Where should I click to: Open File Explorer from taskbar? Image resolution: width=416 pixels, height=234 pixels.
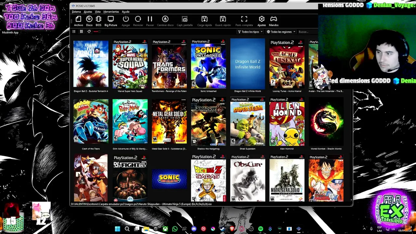point(146,229)
